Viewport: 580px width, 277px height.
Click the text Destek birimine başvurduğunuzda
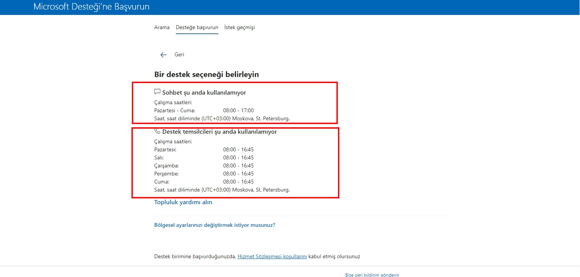195,257
